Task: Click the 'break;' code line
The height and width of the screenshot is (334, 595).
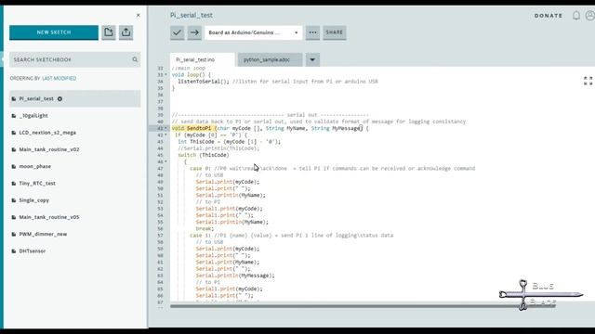Action: point(205,229)
